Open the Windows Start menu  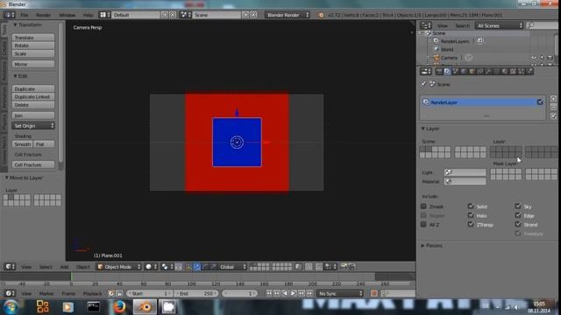11,307
